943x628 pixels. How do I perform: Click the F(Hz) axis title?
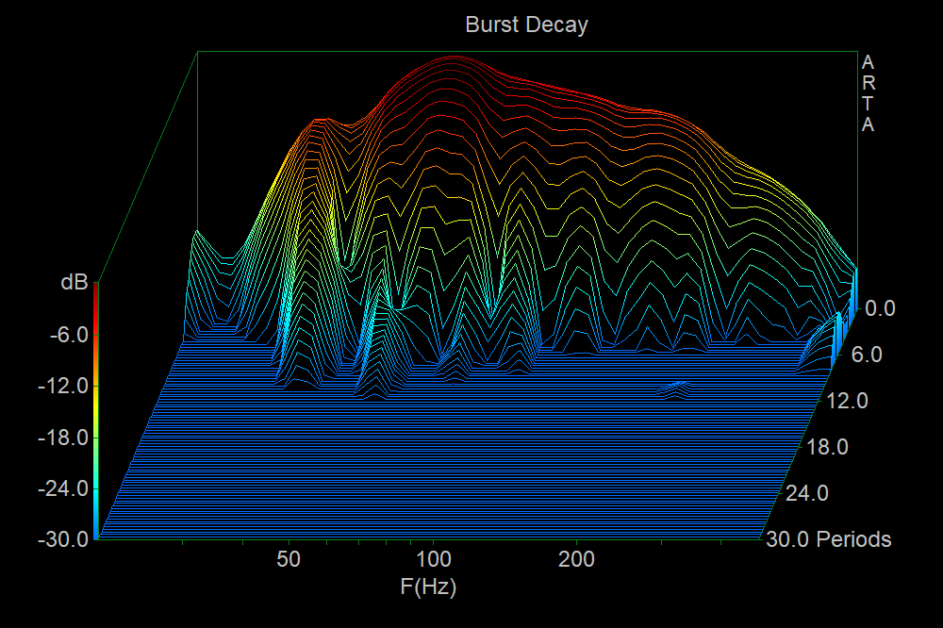pos(428,587)
